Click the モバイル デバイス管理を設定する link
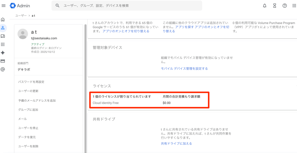This screenshot has width=297, height=153. point(184,69)
